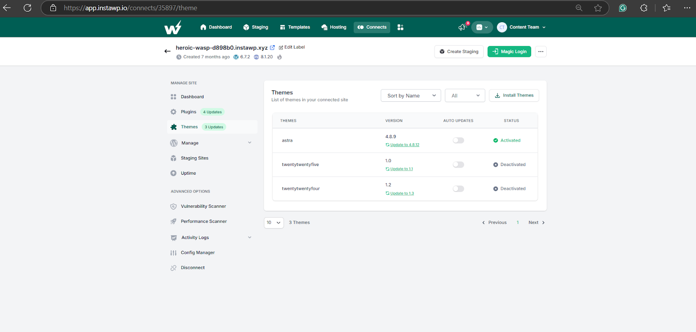
Task: Bookmark page with star icon
Action: pos(598,8)
